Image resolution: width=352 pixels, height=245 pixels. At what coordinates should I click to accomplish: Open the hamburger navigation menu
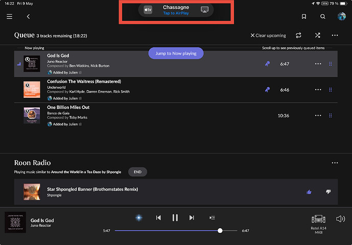(9, 17)
